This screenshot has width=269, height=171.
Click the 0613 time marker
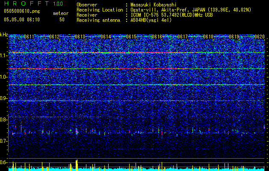[x=80, y=37]
